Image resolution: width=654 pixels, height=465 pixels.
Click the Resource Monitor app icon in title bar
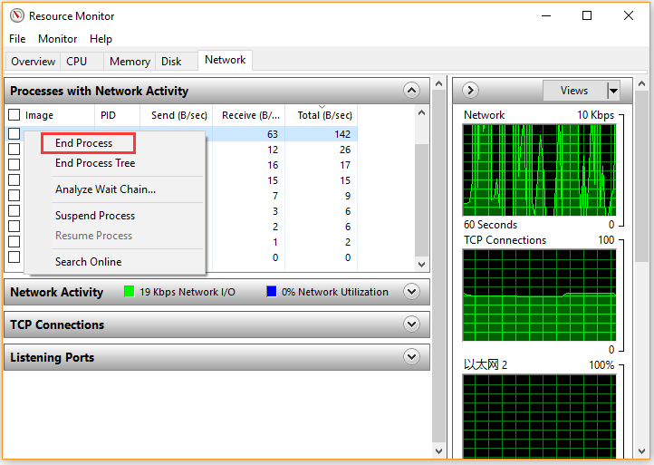[17, 15]
